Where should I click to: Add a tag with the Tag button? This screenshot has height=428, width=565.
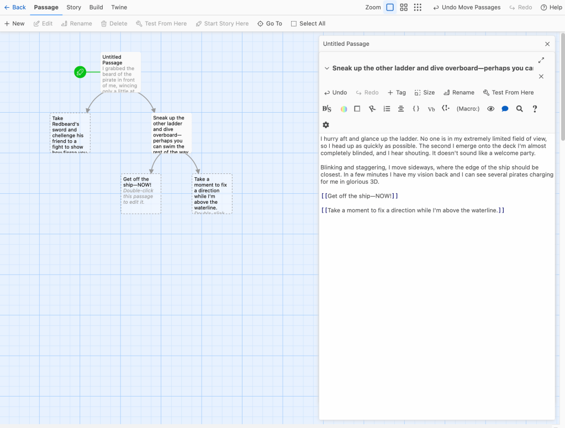coord(397,92)
